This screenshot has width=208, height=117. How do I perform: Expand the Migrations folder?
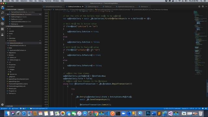12,53
